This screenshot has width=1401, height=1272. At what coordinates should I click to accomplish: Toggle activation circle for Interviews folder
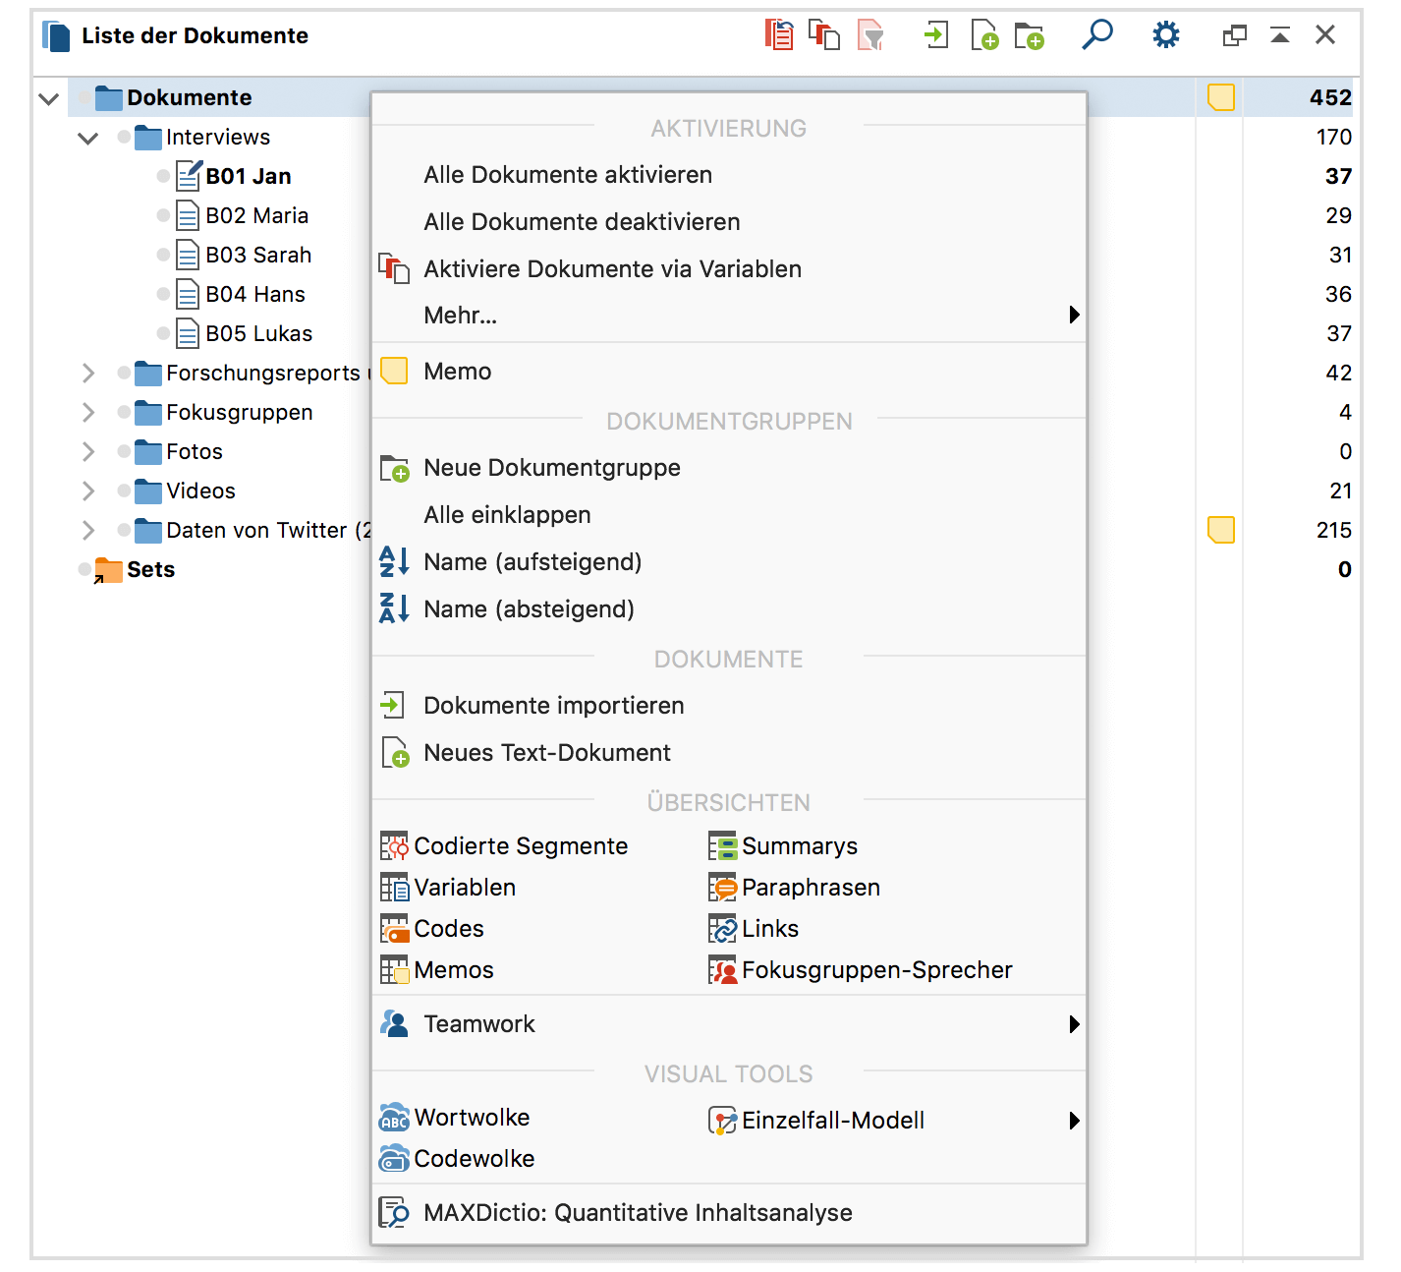coord(124,137)
